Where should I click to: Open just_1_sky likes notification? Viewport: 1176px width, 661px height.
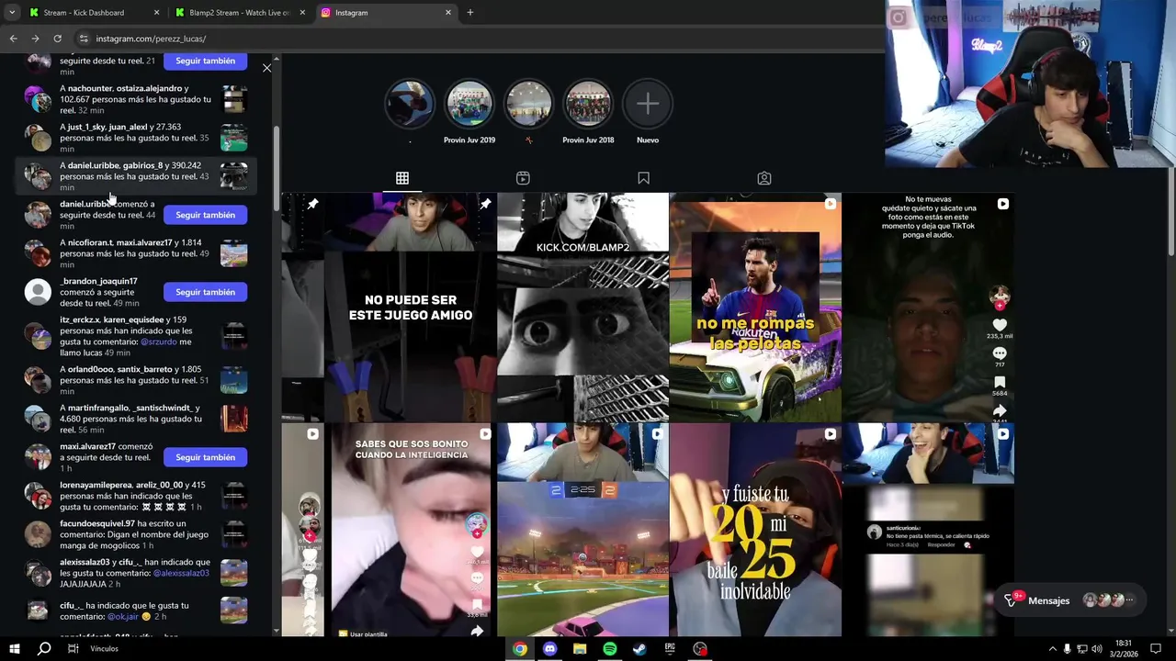[135, 138]
